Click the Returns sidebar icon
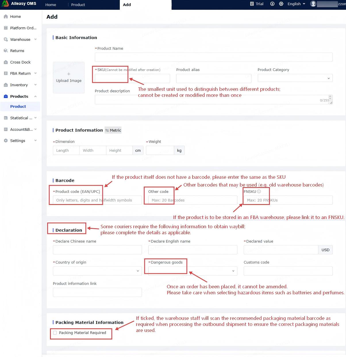 tap(6, 51)
